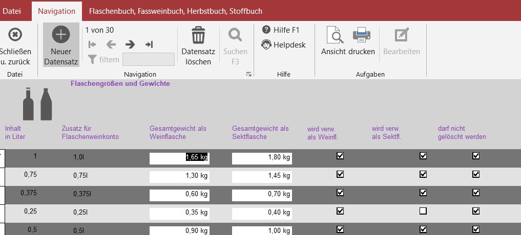
Task: Click the filtern funnel icon
Action: point(92,60)
